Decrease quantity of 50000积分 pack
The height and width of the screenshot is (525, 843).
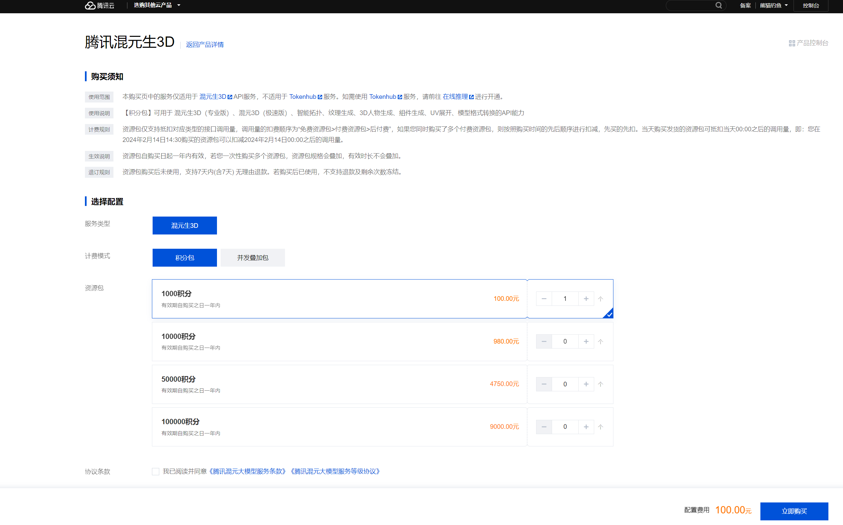(544, 384)
